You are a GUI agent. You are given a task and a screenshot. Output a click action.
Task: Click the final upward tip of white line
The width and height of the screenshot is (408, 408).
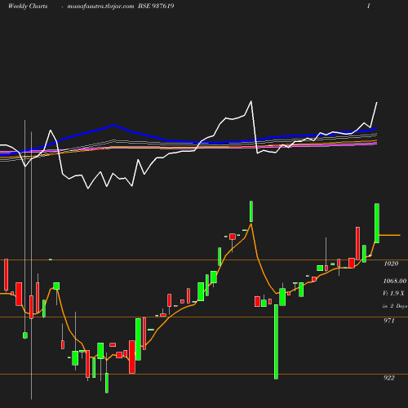[x=377, y=103]
